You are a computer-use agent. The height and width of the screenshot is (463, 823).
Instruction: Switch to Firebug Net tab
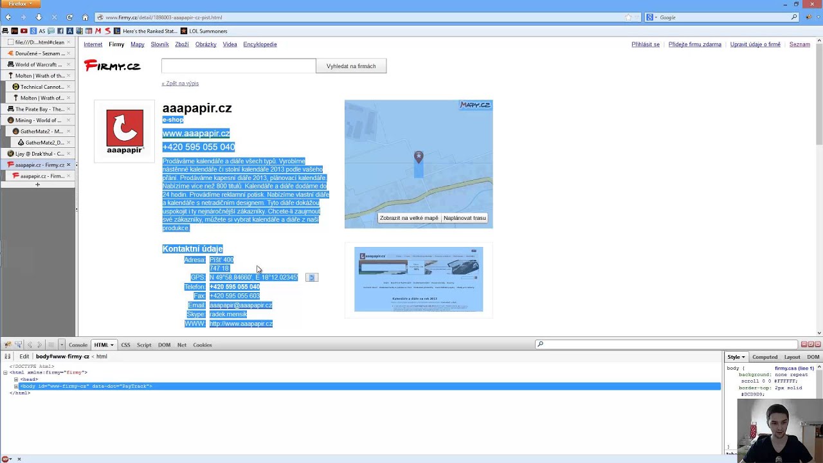point(182,345)
